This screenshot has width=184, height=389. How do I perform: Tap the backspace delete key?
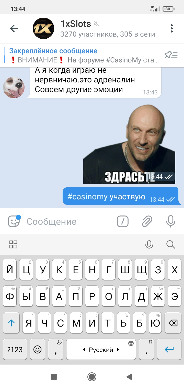tap(173, 323)
